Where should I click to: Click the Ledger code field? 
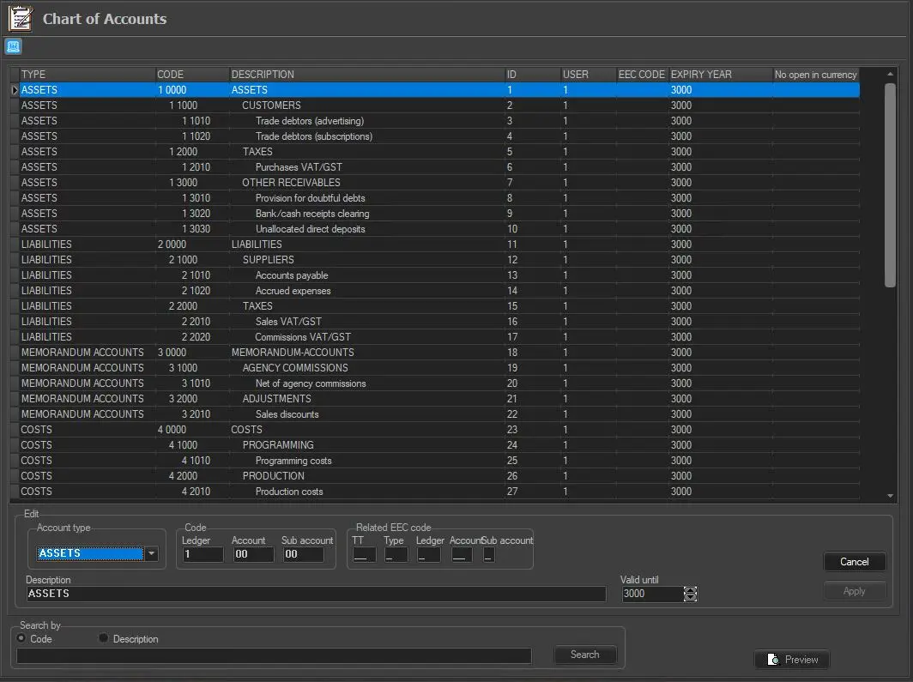click(x=202, y=555)
